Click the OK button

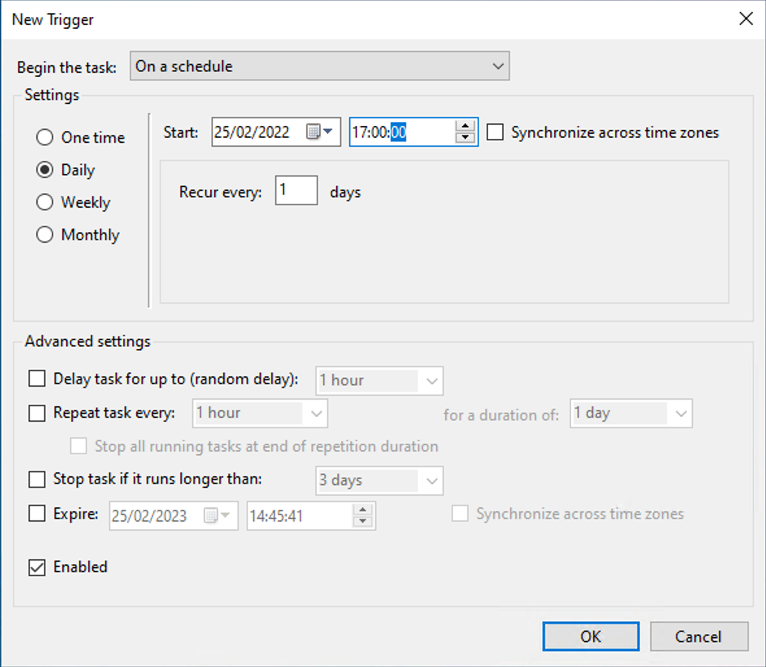591,637
